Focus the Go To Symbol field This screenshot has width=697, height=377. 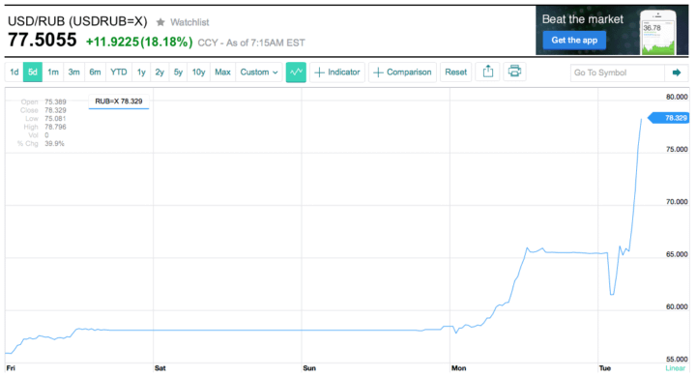click(x=618, y=72)
